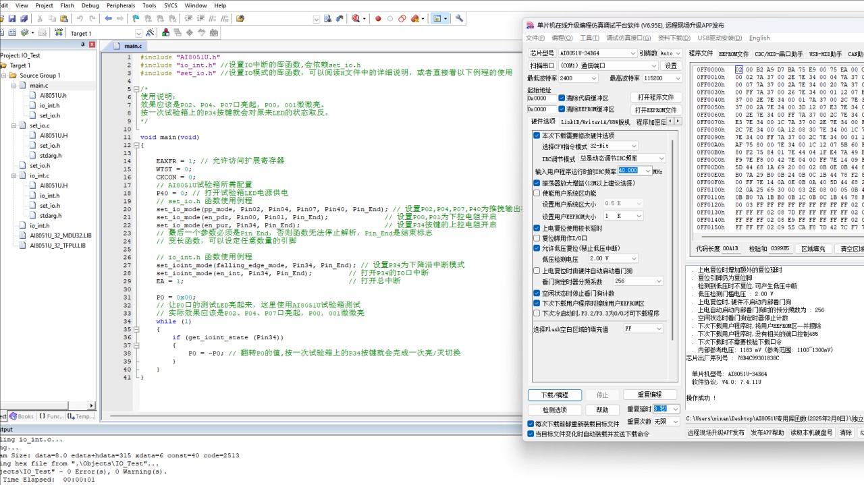Click the 重复编程 button
The image size is (864, 485).
pos(650,395)
